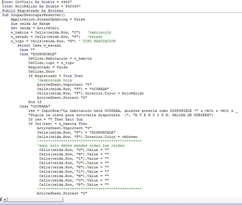The image size is (242, 205).
Task: Click the 'res = InputBox(' line
Action: tap(133, 111)
